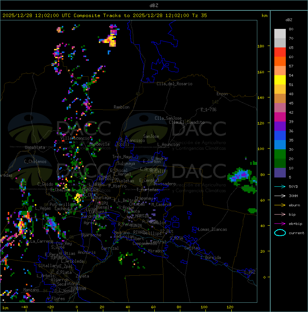The image size is (308, 312).
Task: Click the '160' tick on right axis
Action: pyautogui.click(x=261, y=72)
